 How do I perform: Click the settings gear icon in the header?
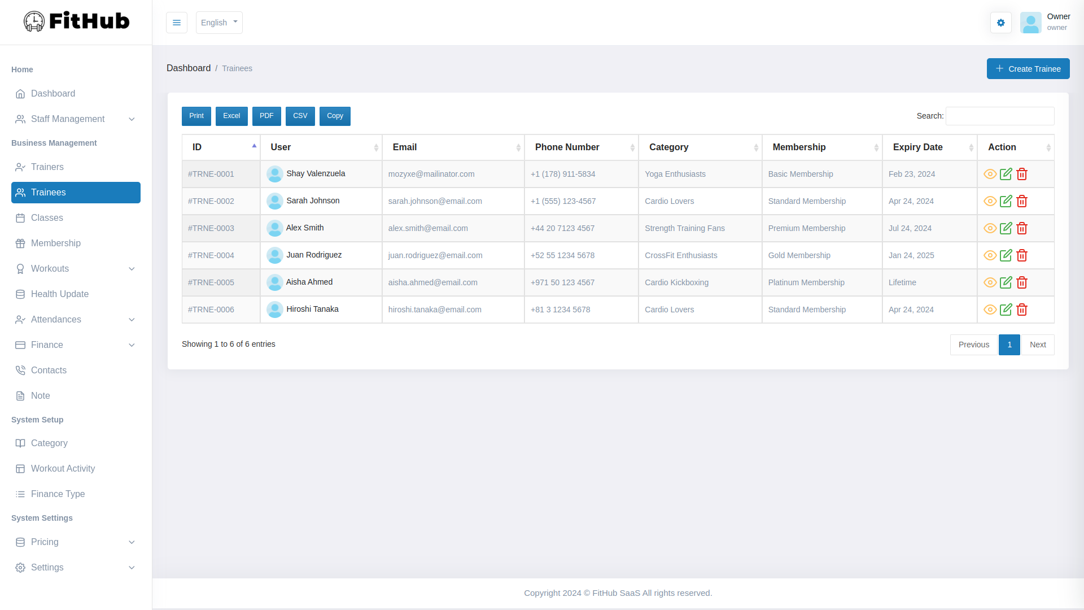tap(1001, 23)
